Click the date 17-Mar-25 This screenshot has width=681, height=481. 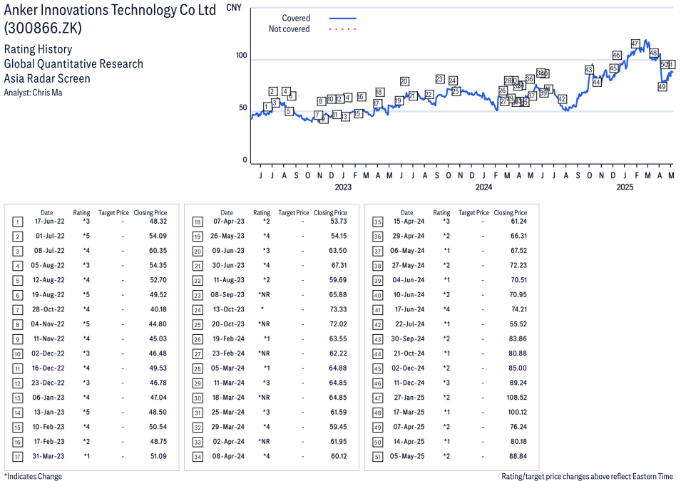click(x=409, y=413)
